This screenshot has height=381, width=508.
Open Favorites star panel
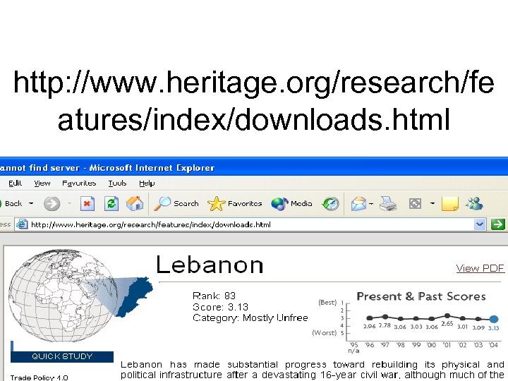tap(234, 204)
